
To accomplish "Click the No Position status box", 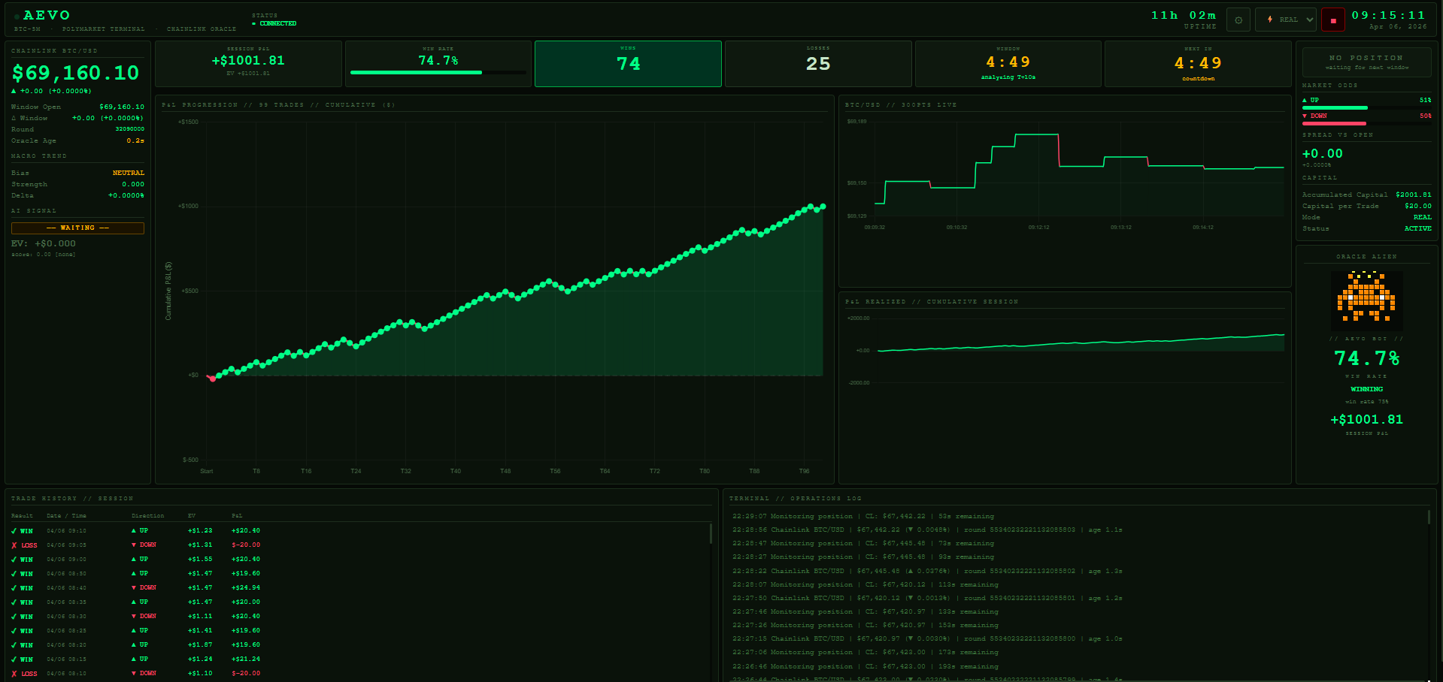I will coord(1366,62).
